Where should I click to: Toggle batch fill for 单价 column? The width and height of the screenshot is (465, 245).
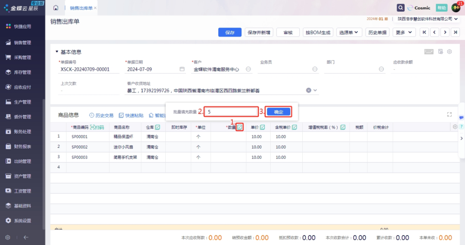tap(262, 127)
